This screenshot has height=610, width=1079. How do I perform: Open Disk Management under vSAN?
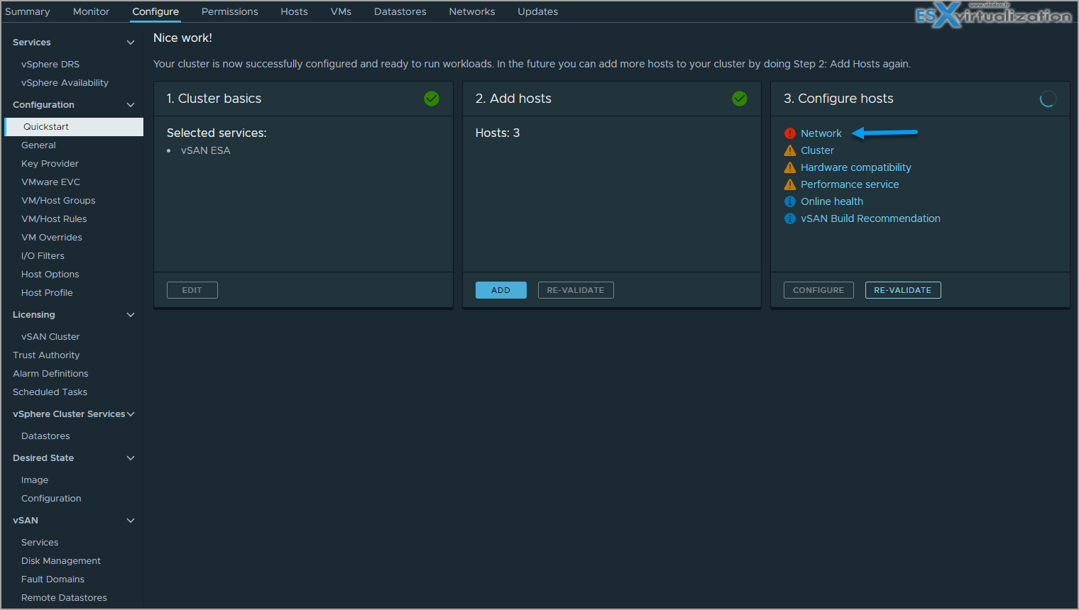coord(61,561)
